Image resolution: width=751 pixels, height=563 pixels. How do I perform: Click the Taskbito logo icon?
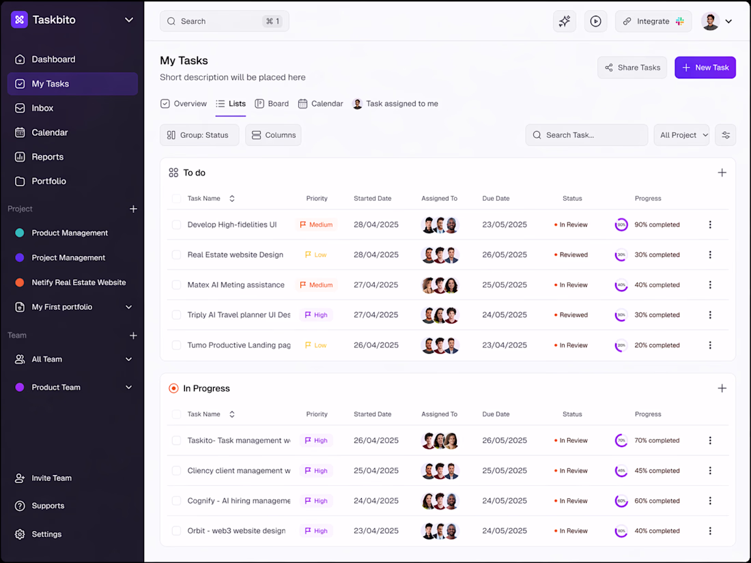(x=19, y=20)
